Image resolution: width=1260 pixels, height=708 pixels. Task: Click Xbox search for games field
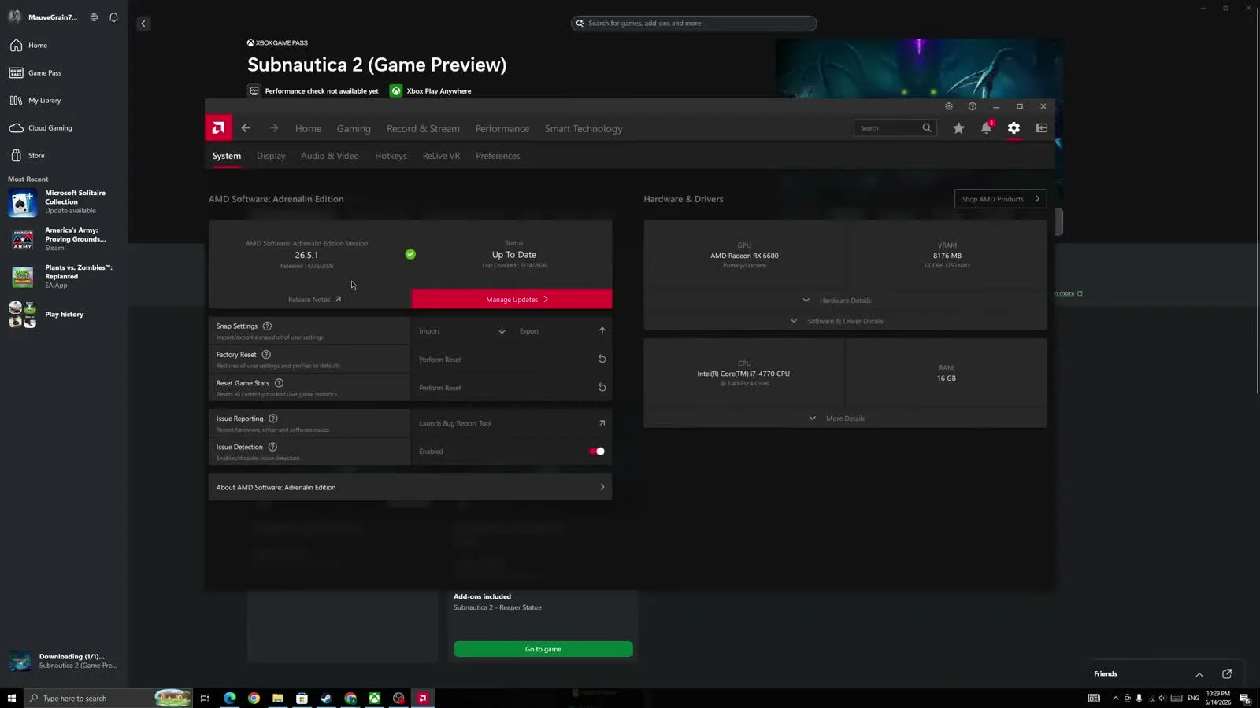click(694, 24)
